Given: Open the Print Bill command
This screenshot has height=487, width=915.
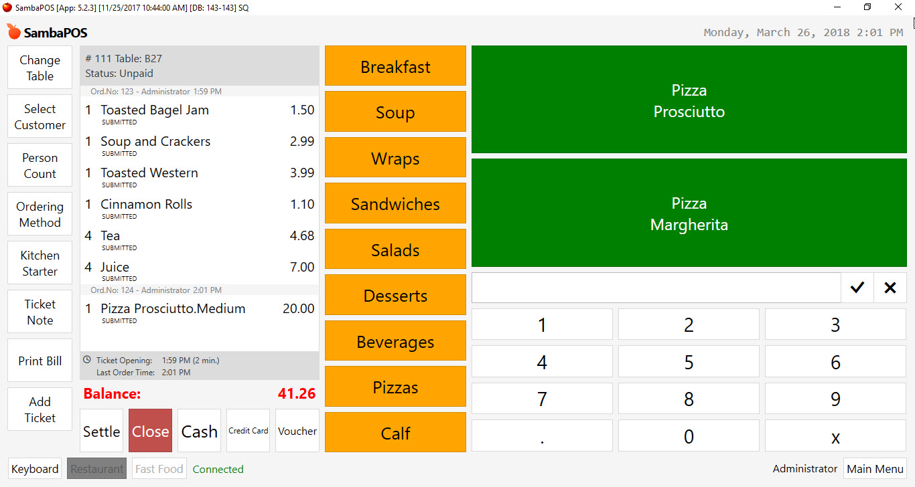Looking at the screenshot, I should (40, 361).
